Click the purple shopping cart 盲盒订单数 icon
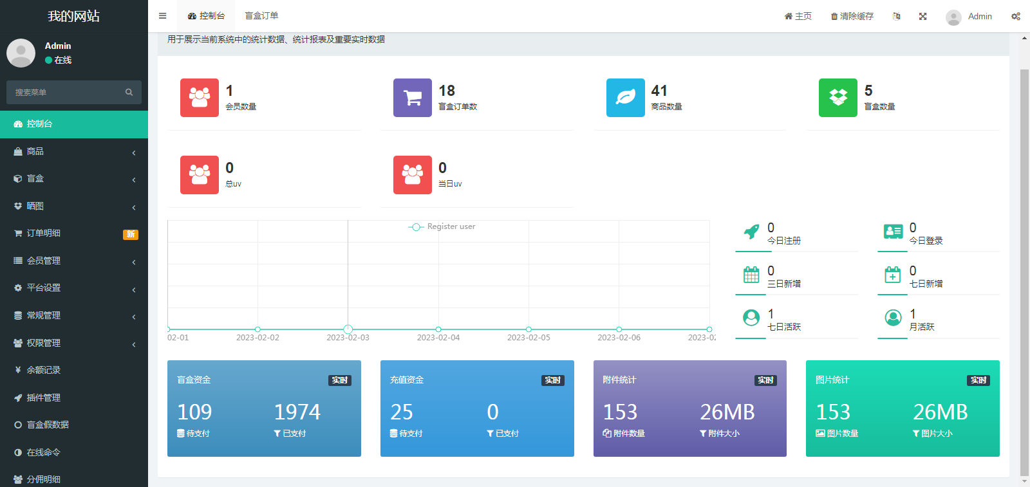Viewport: 1030px width, 487px height. pyautogui.click(x=413, y=98)
